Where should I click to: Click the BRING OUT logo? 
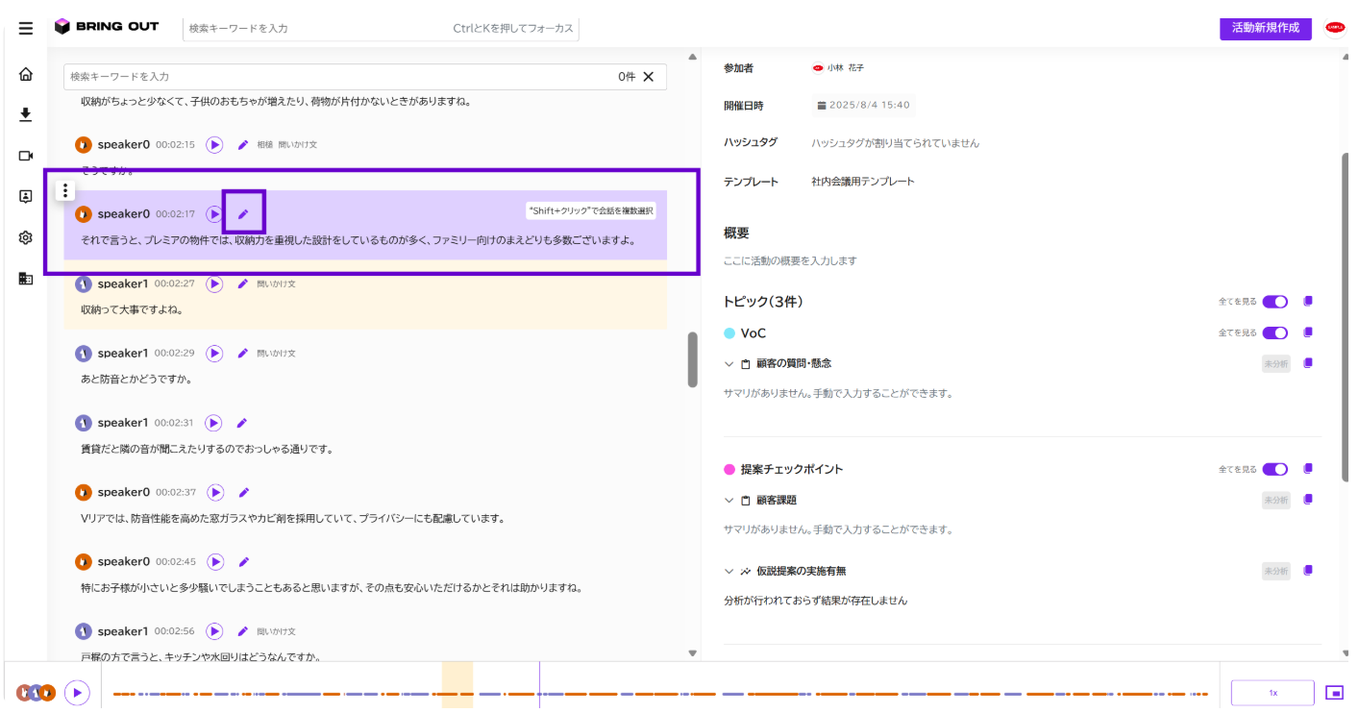107,27
